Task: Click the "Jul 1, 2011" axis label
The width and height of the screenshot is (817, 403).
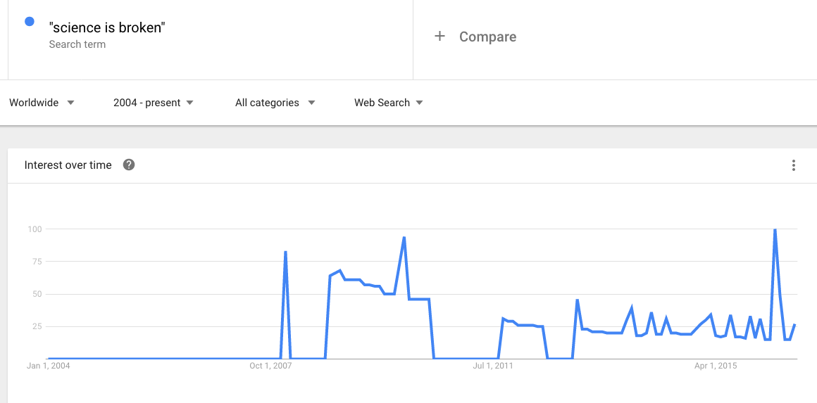Action: point(493,366)
